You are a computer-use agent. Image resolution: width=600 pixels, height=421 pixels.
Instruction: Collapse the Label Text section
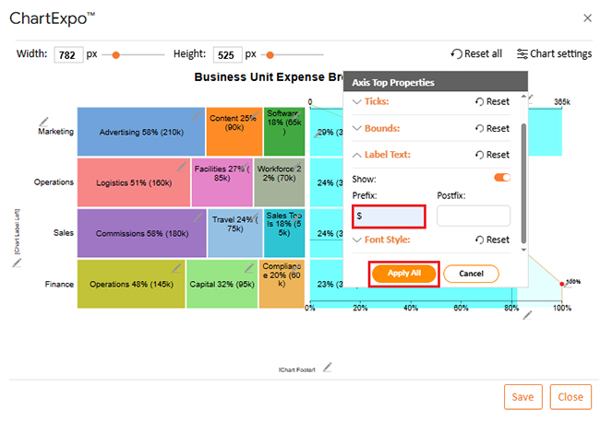pyautogui.click(x=381, y=155)
